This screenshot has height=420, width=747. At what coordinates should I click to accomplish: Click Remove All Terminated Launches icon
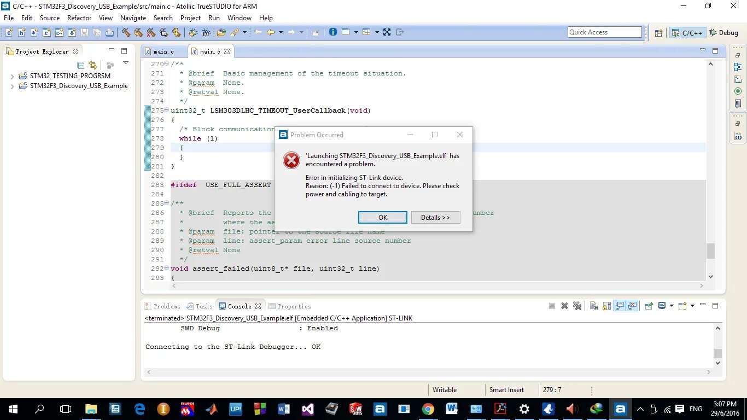(577, 306)
